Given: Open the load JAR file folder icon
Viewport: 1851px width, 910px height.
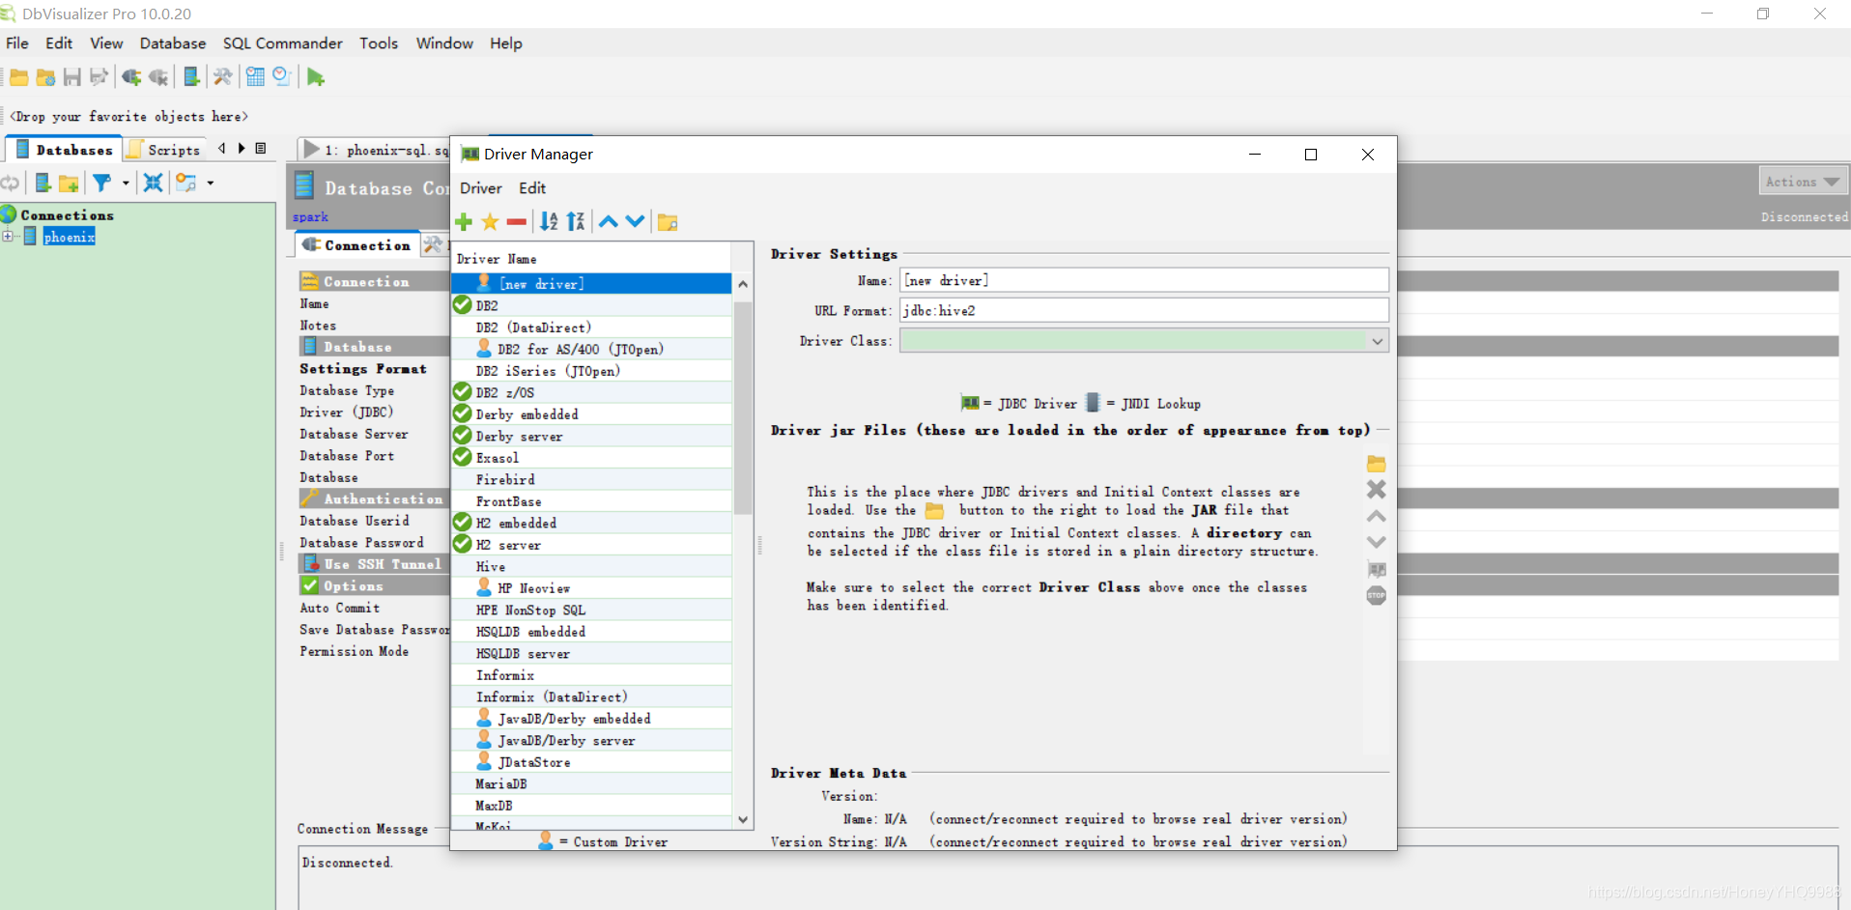Looking at the screenshot, I should [x=1377, y=464].
